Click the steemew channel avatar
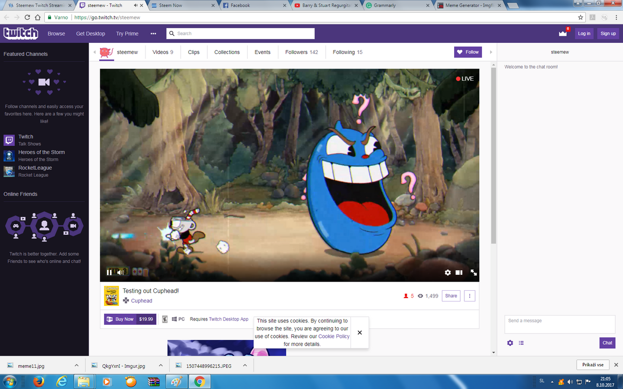 click(106, 52)
